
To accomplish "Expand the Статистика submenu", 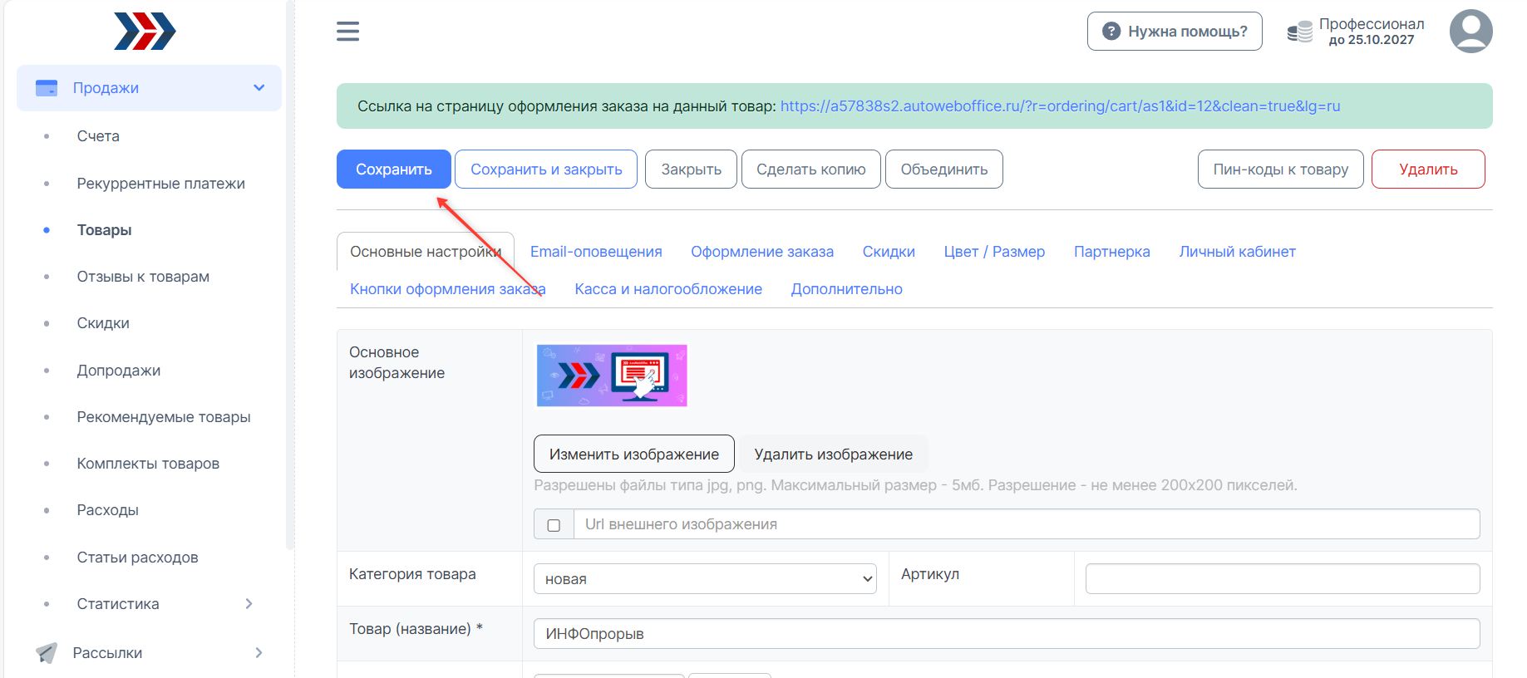I will [249, 604].
